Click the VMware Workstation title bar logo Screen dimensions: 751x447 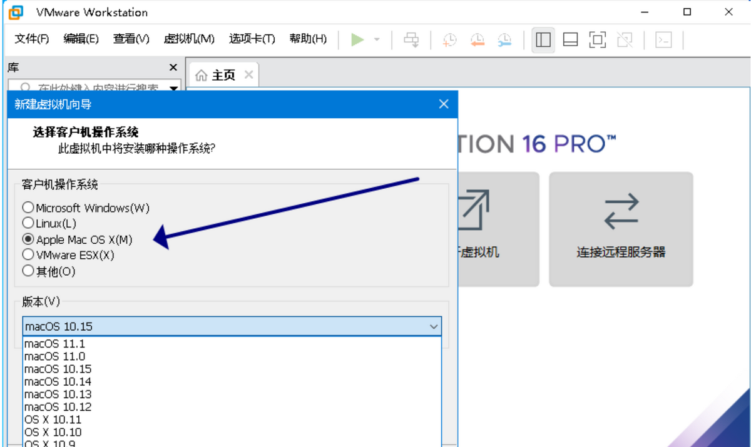click(x=16, y=12)
